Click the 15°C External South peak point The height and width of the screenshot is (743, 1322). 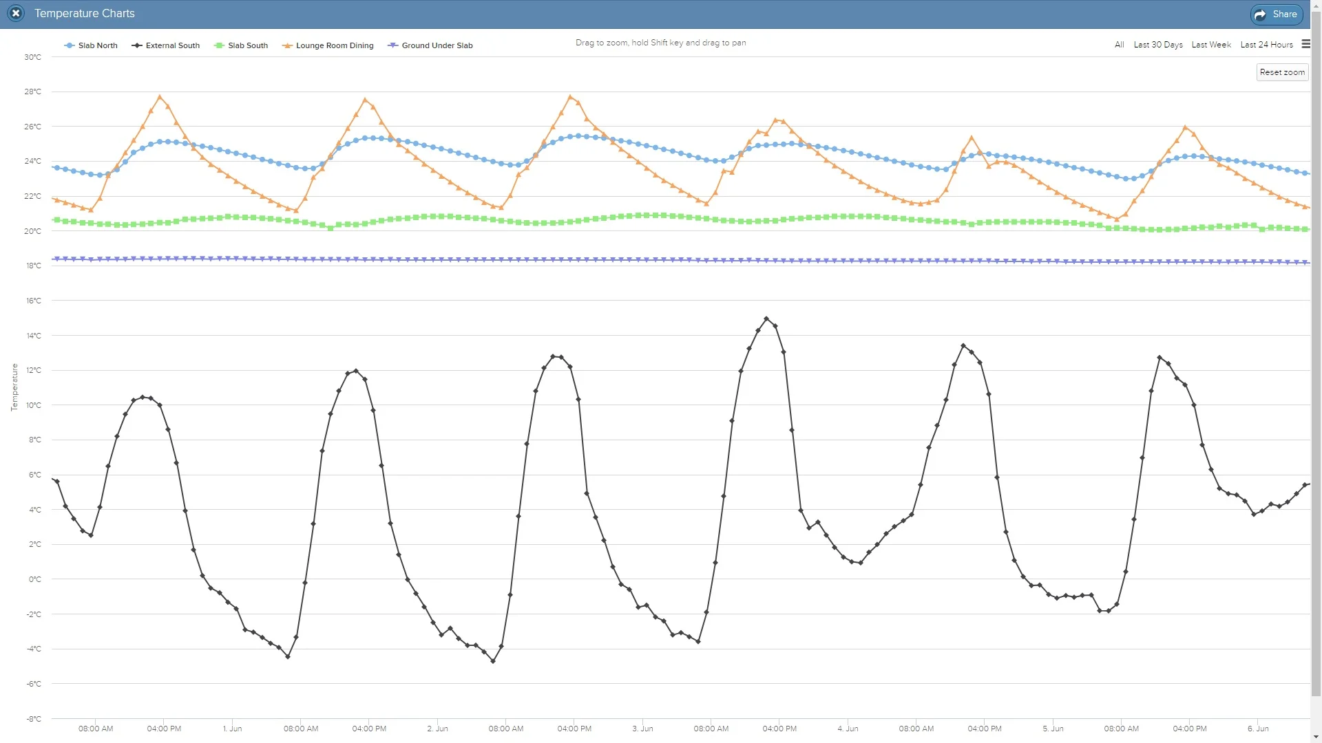coord(766,319)
